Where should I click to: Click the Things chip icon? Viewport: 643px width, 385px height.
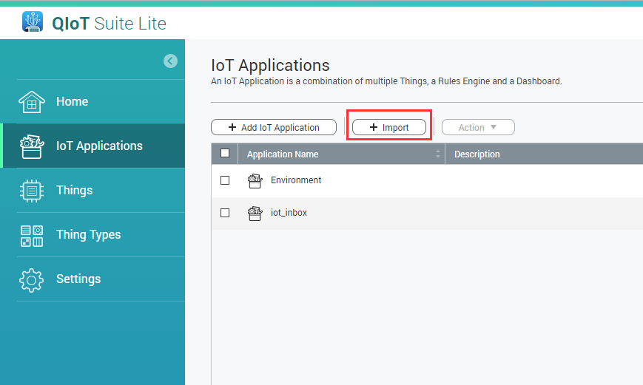coord(32,191)
